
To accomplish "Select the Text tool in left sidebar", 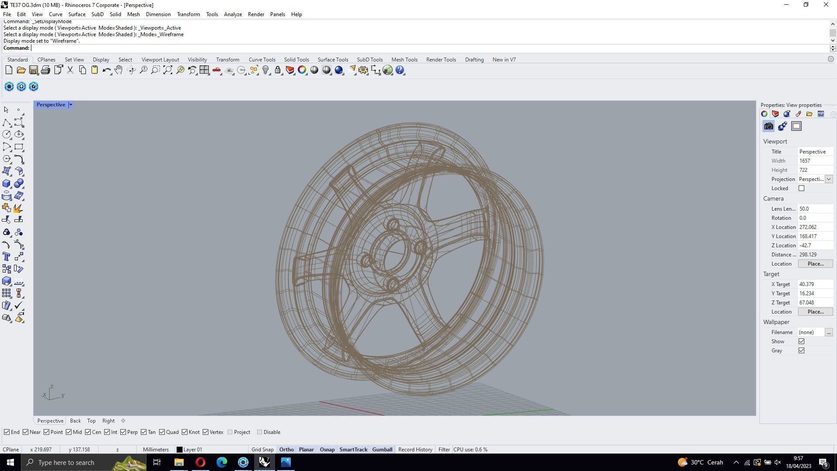I will [x=7, y=256].
